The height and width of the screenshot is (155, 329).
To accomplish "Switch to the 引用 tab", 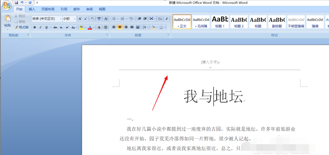I will tap(64, 9).
